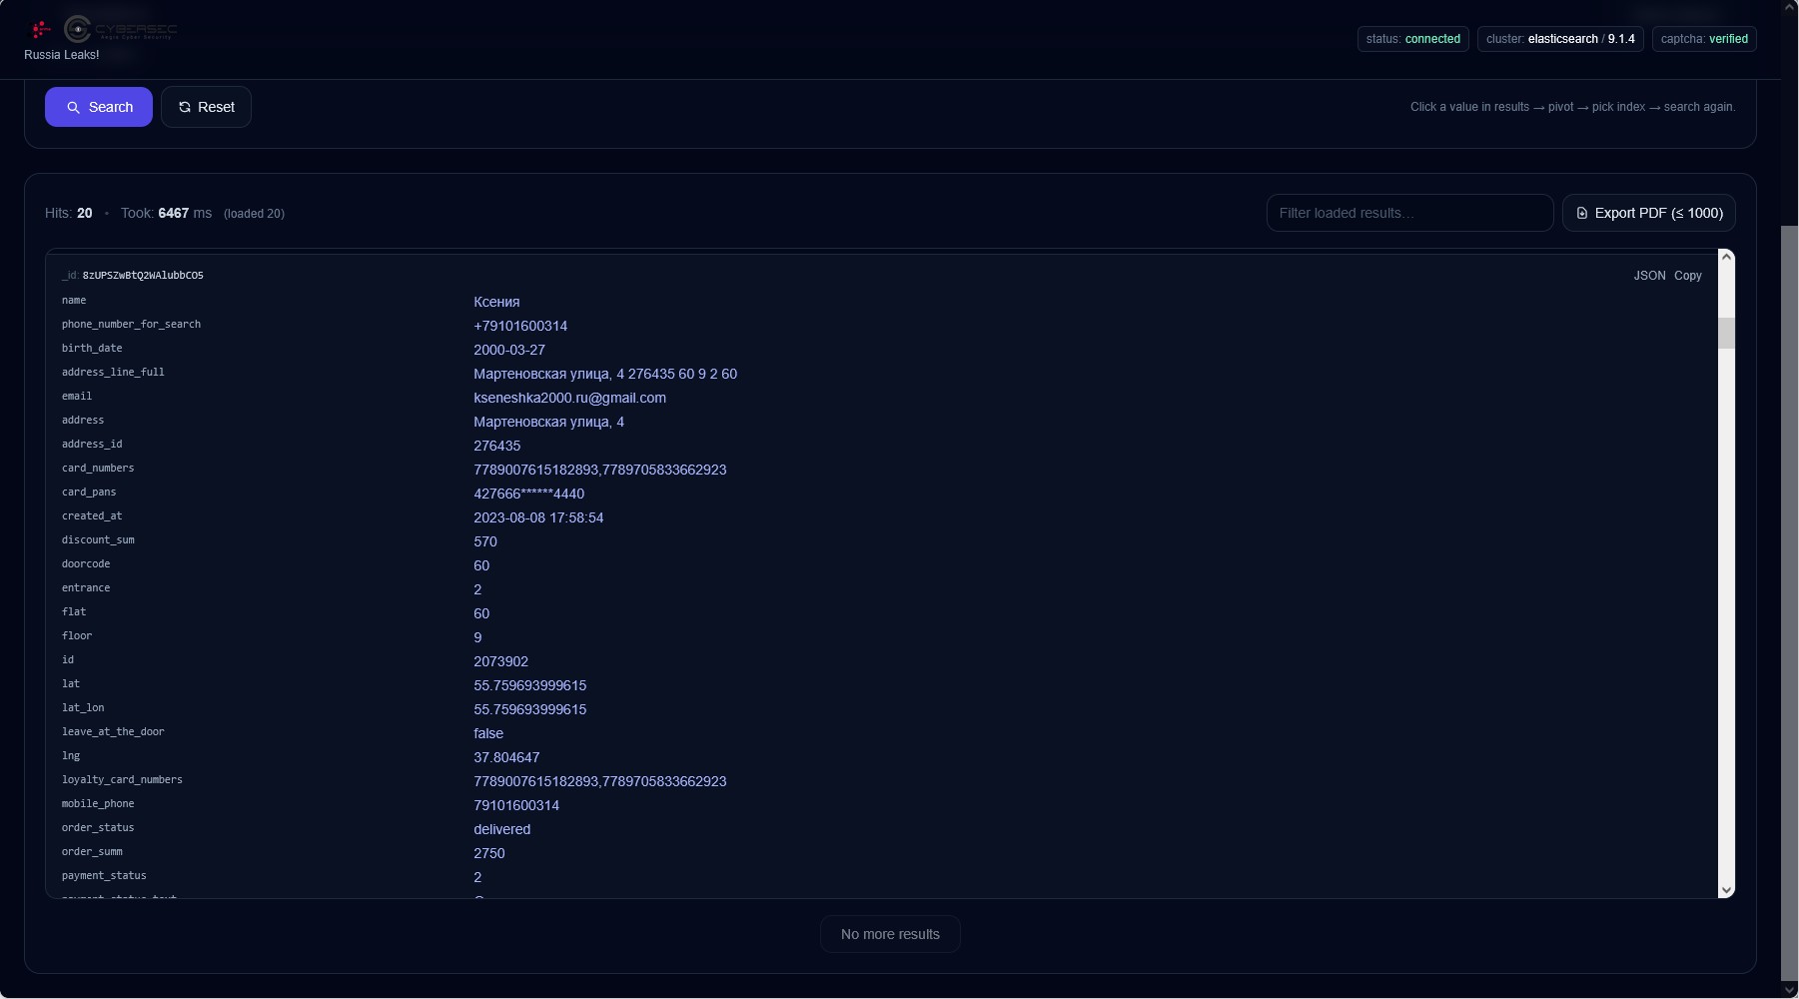Focus the Filter loaded results field
The height and width of the screenshot is (999, 1799).
(x=1409, y=214)
